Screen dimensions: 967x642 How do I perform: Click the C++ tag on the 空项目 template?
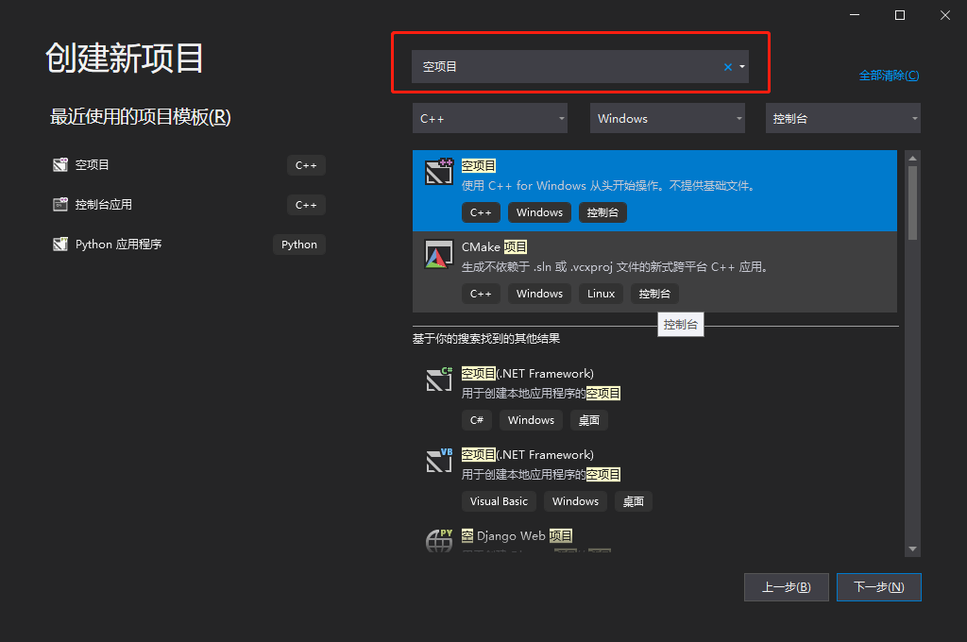pyautogui.click(x=481, y=212)
